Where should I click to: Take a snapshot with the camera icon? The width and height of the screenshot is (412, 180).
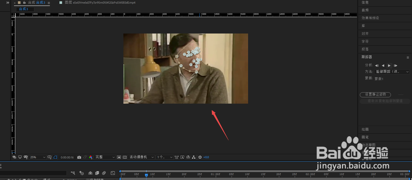click(x=79, y=157)
